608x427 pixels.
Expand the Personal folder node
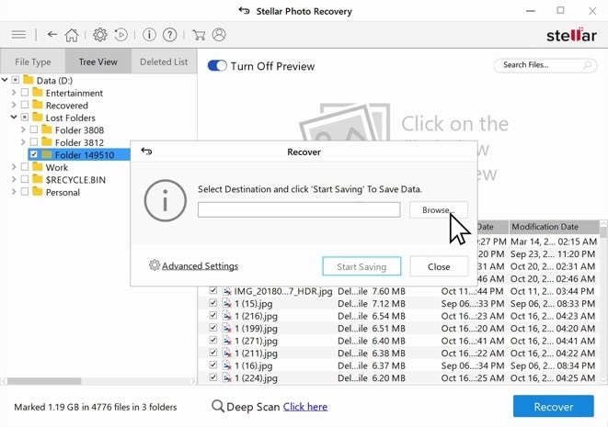(x=14, y=192)
